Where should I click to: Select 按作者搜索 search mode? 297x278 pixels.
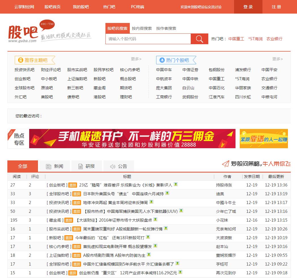click(x=166, y=28)
